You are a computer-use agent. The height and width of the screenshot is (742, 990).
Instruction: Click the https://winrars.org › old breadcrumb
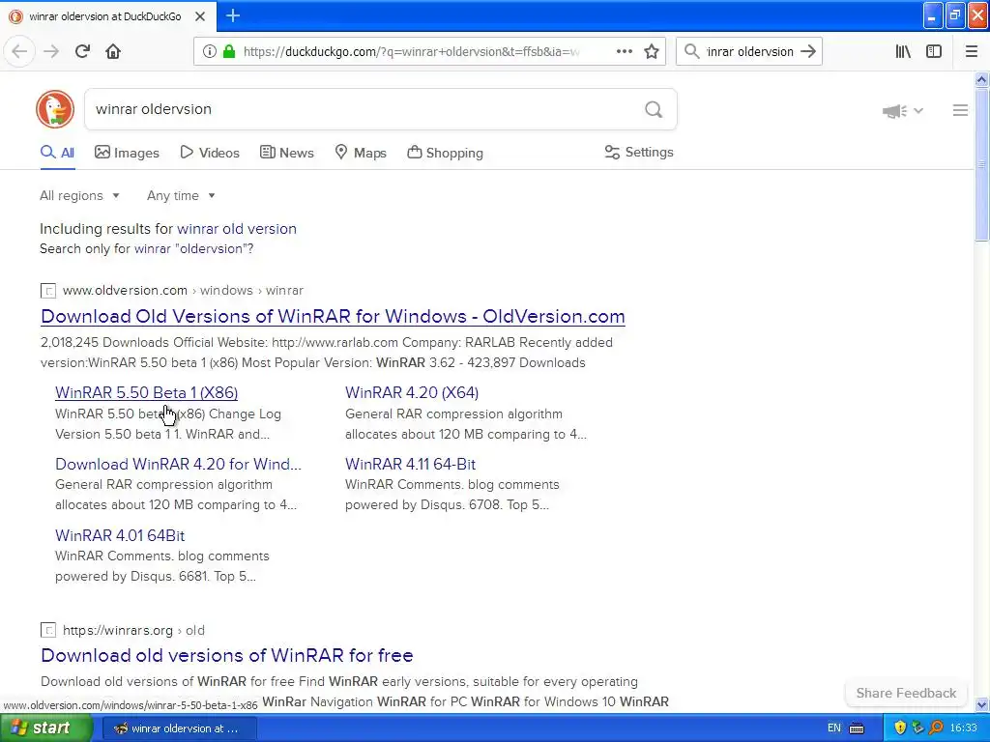[x=133, y=630]
